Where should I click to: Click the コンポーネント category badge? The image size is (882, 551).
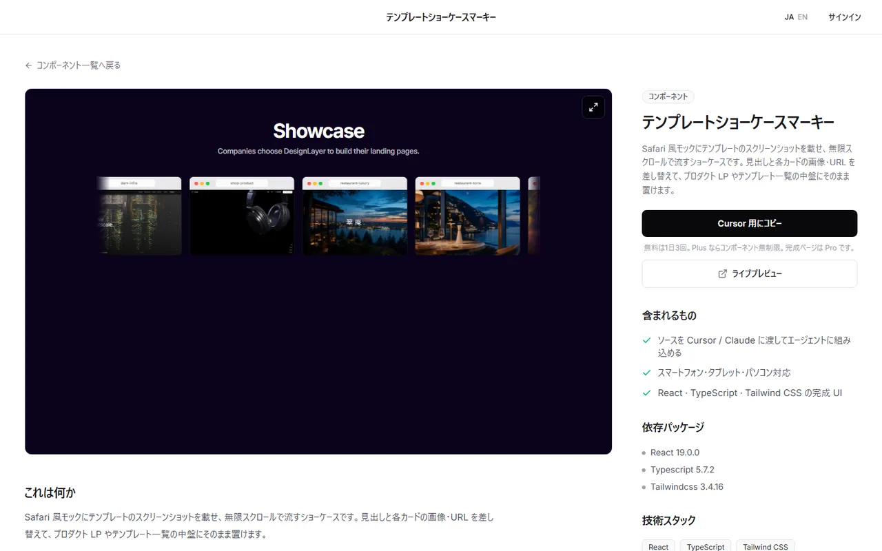click(x=668, y=97)
